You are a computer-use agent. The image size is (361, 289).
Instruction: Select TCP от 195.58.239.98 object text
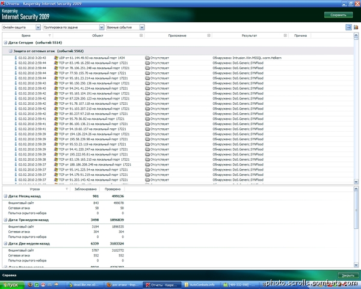coord(93,139)
